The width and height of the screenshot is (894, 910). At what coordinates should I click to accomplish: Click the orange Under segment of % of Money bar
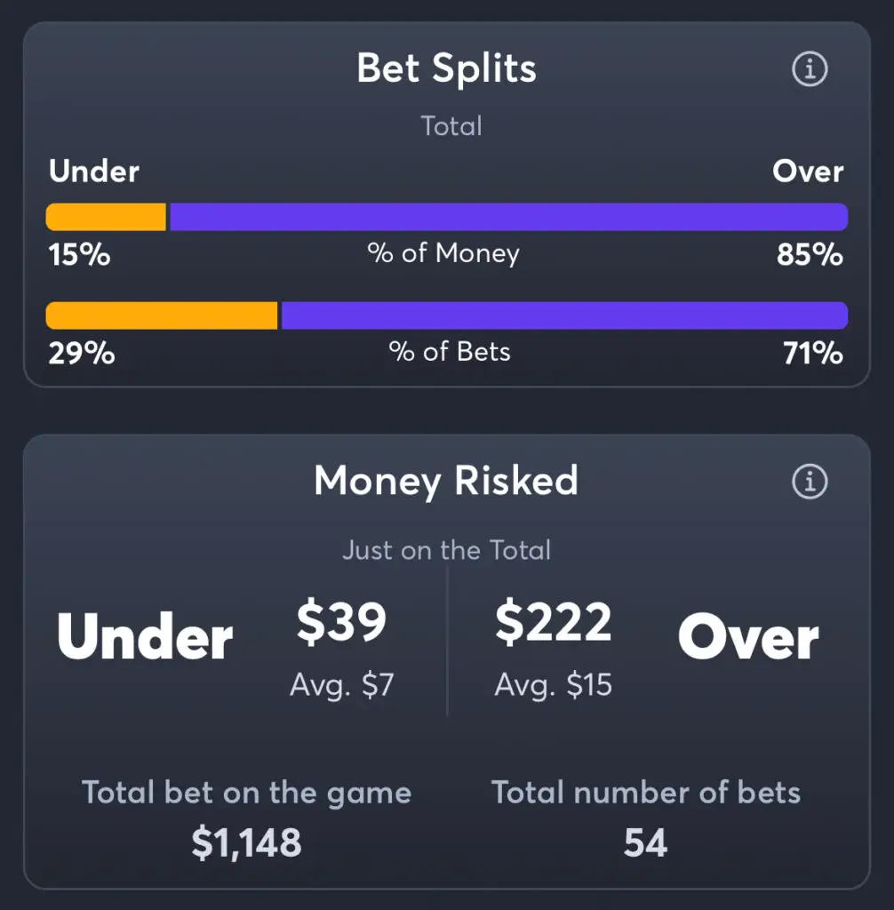[106, 217]
